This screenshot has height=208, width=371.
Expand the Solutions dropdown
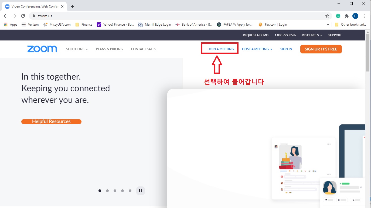[77, 49]
